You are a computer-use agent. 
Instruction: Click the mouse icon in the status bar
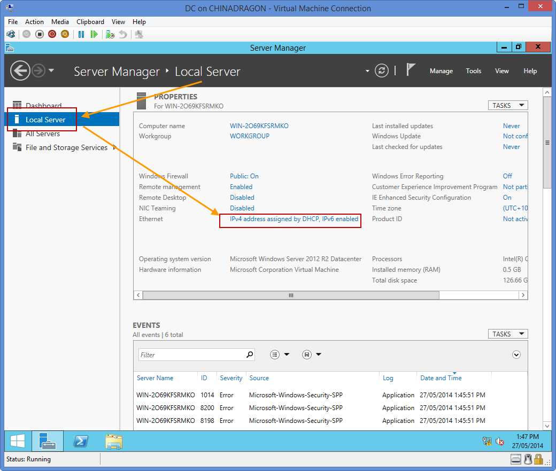click(528, 459)
